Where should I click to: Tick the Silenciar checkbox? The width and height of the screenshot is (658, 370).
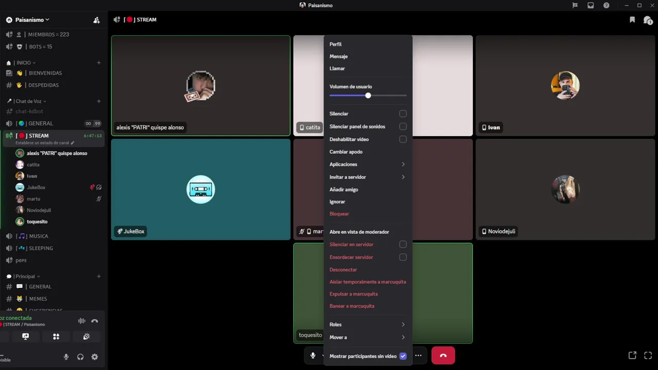pos(403,114)
